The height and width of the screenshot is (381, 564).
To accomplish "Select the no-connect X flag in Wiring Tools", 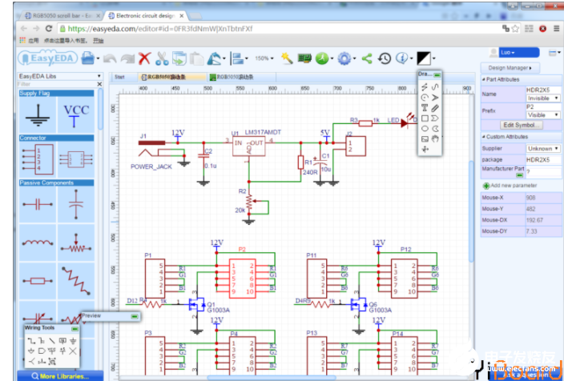I will [73, 351].
